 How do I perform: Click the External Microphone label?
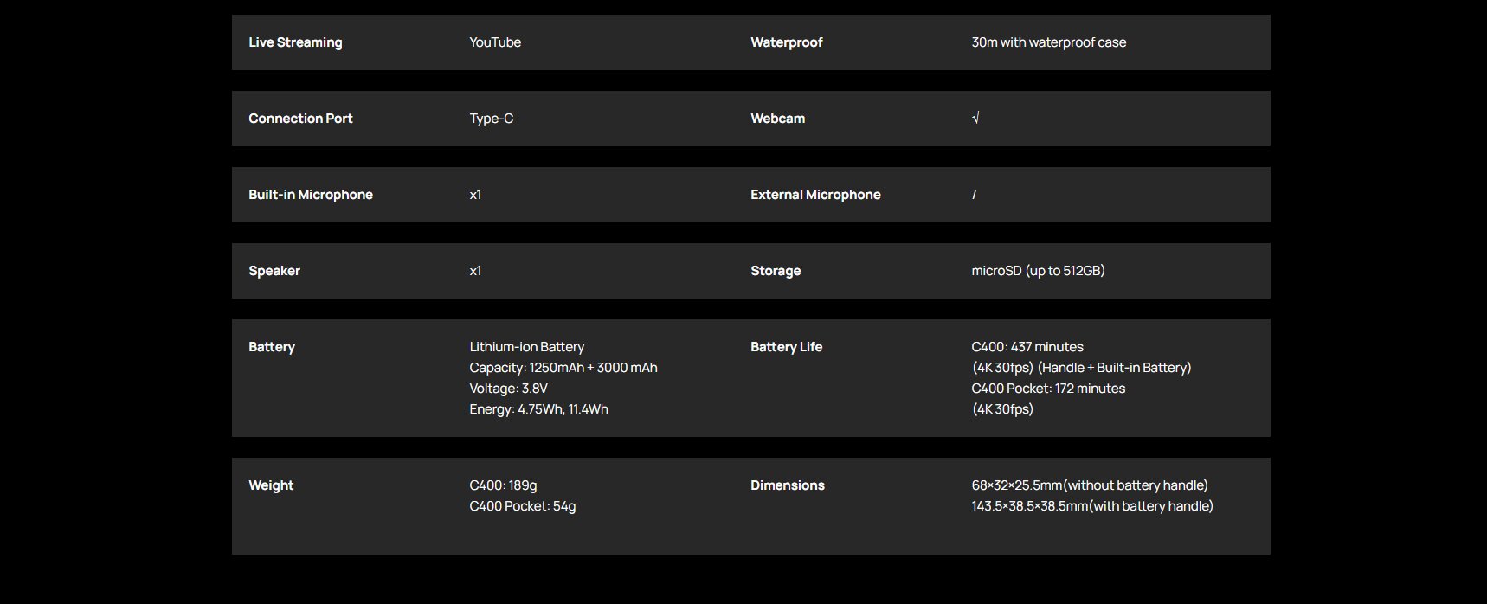point(815,195)
